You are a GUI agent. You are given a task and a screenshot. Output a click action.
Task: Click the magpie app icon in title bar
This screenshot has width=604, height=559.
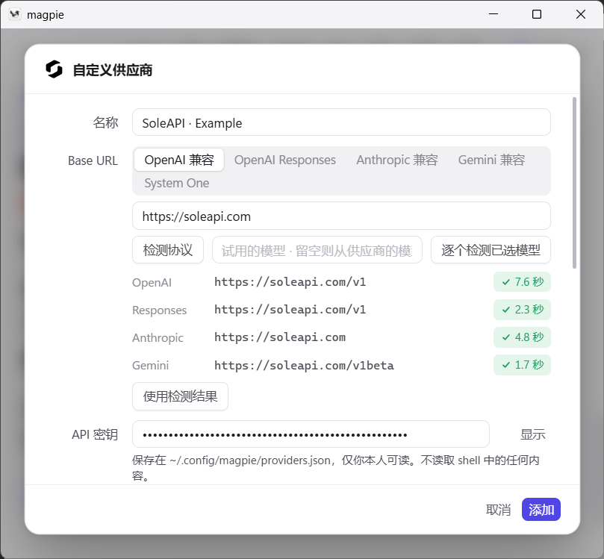pos(15,15)
